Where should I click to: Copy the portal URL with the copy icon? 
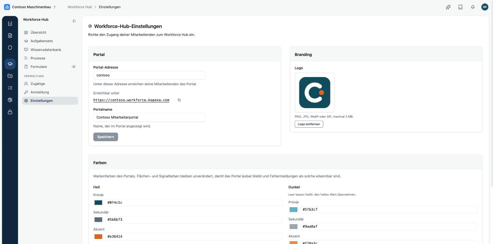(x=179, y=100)
